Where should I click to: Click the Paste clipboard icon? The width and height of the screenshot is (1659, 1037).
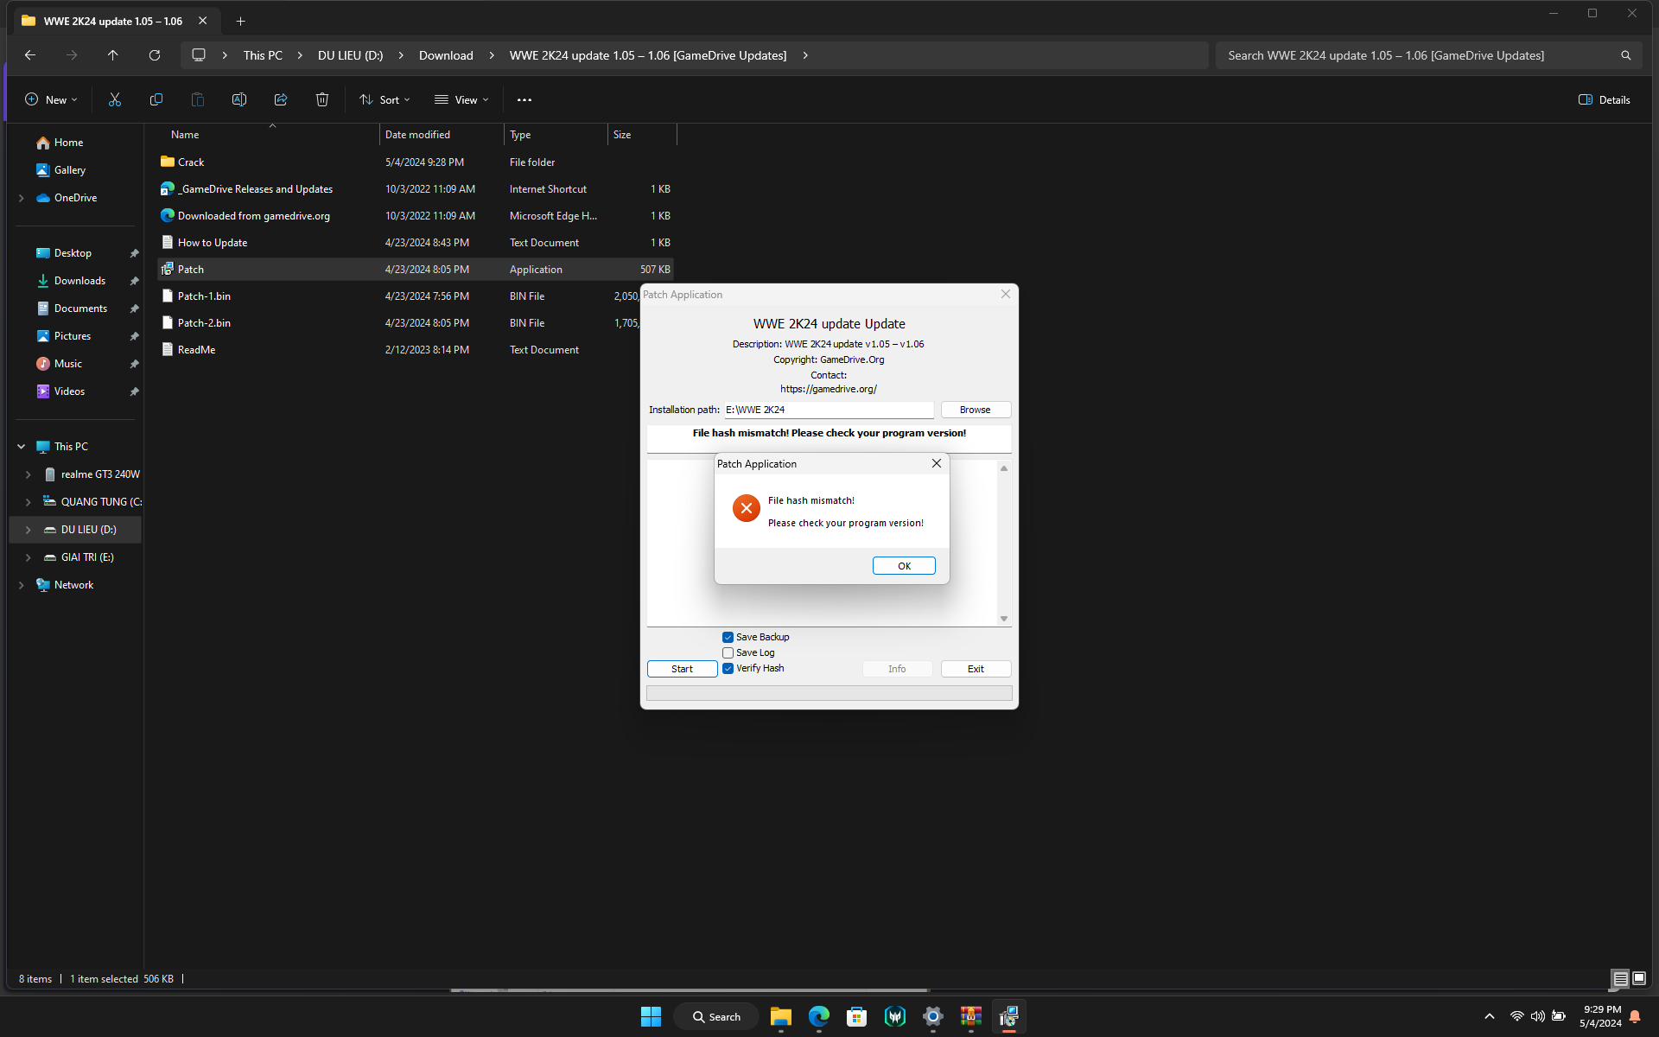click(198, 99)
